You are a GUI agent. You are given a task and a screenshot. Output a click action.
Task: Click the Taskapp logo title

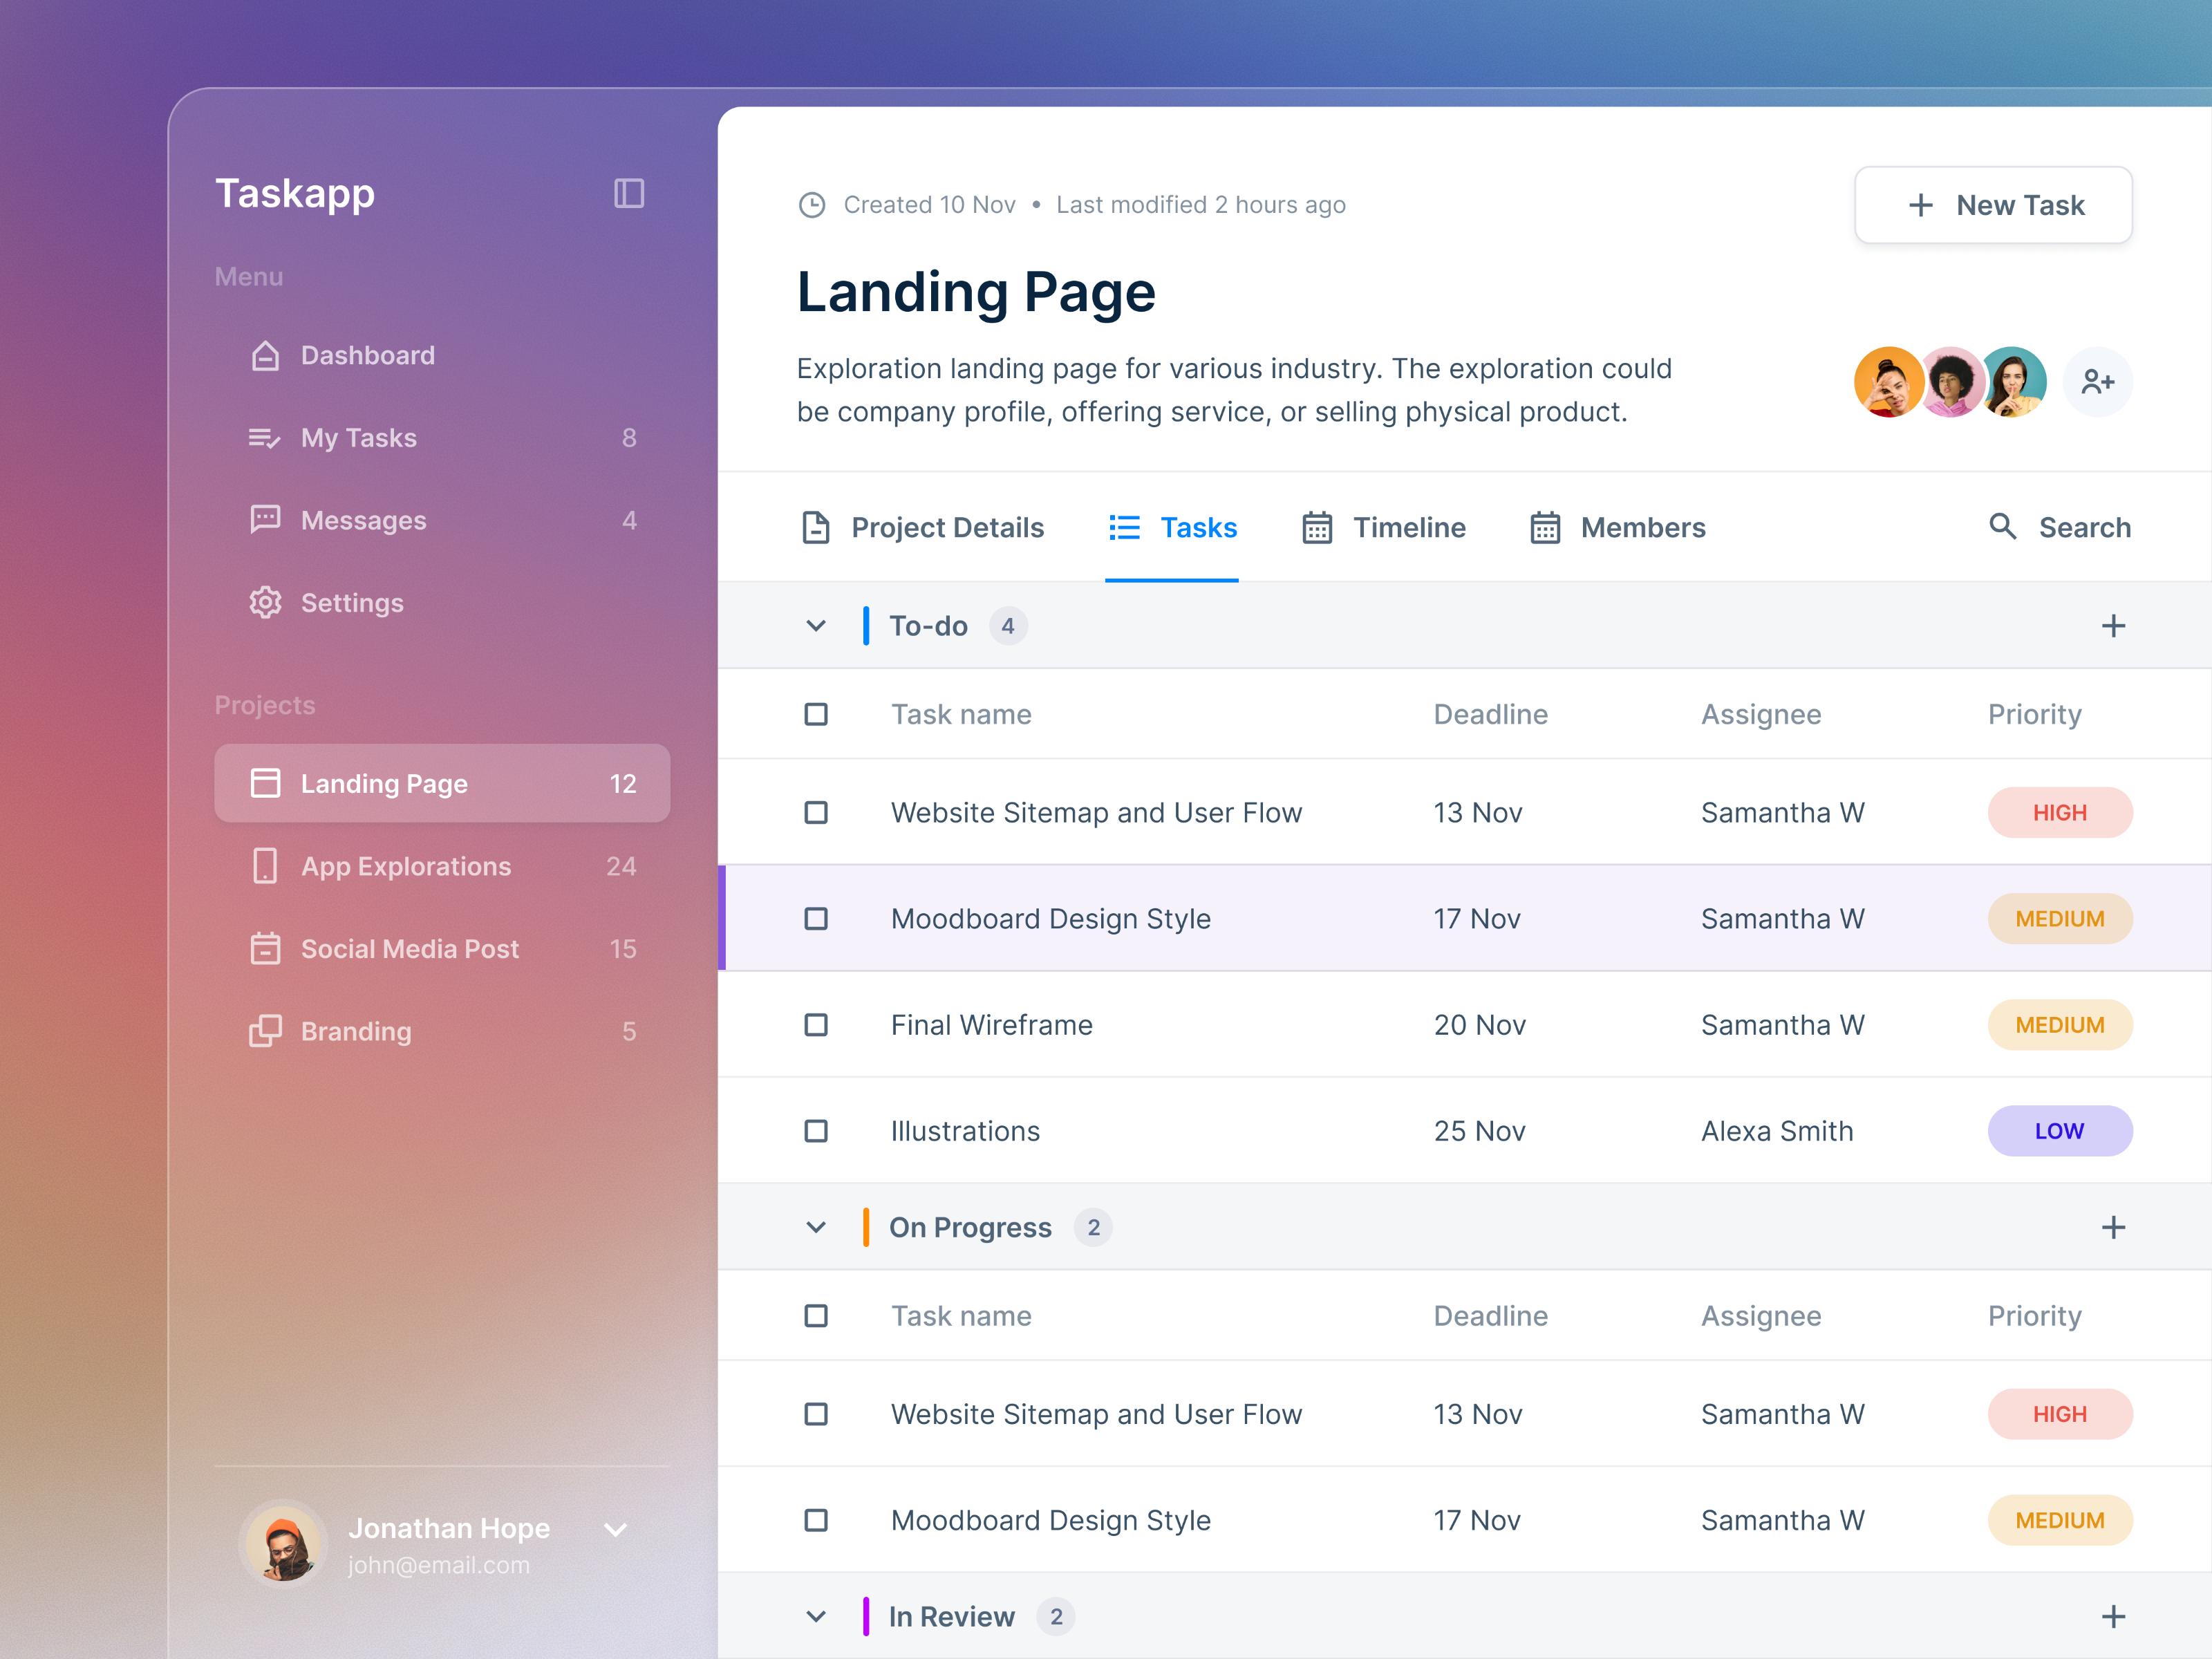295,193
